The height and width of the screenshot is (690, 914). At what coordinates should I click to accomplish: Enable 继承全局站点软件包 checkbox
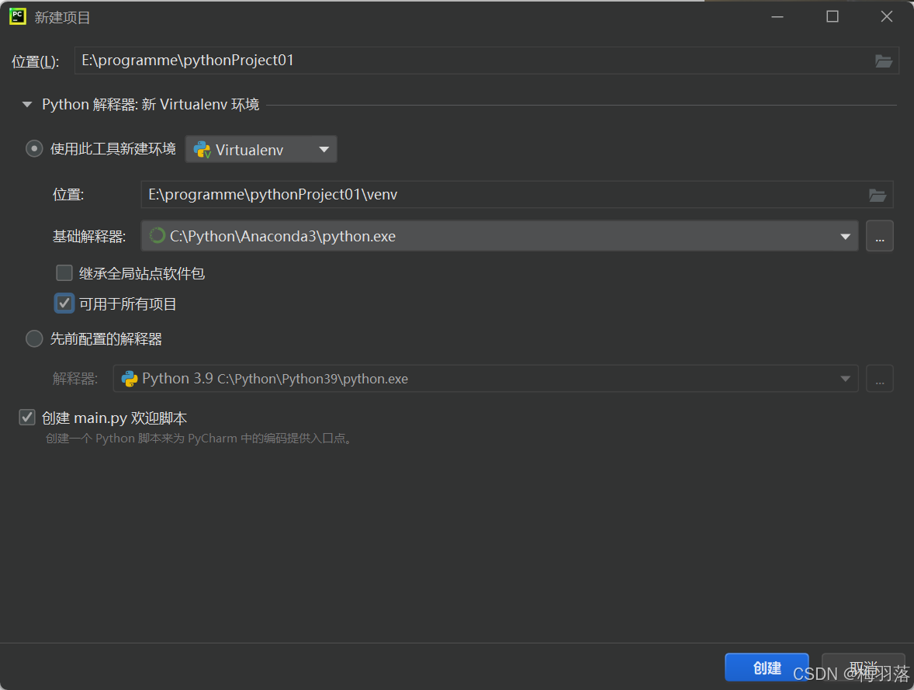click(x=64, y=273)
